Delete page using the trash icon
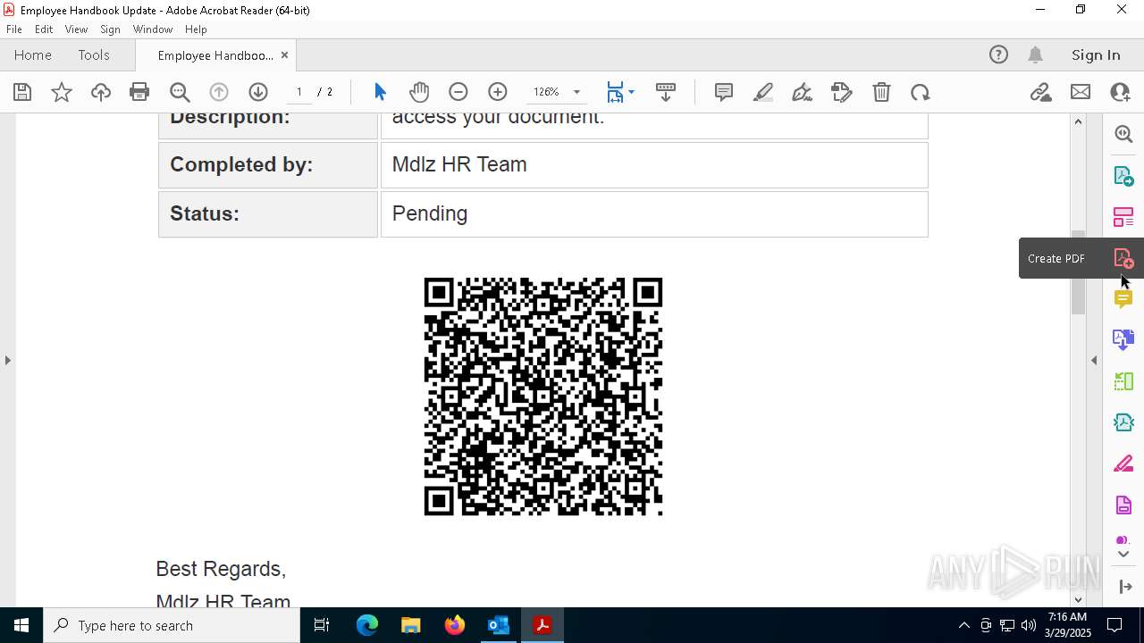1144x643 pixels. (881, 92)
